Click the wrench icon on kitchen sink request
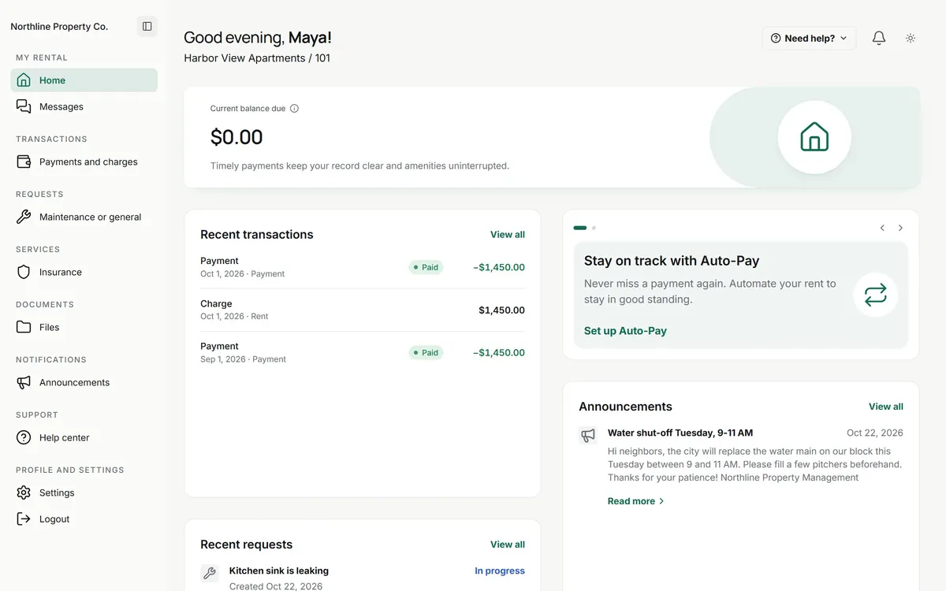 coord(210,574)
